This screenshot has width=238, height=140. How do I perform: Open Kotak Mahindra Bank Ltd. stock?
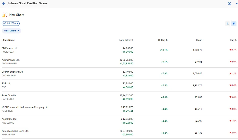click(x=15, y=131)
